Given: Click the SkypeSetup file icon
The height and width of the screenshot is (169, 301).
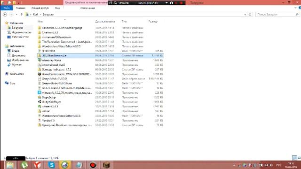Looking at the screenshot, I should click(x=40, y=97).
